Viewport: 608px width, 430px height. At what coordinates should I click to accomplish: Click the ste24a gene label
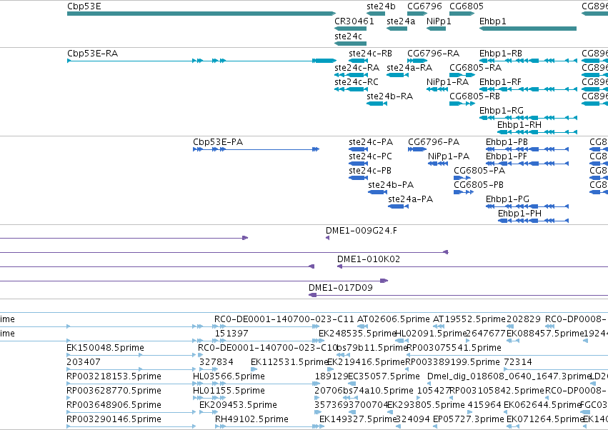(x=401, y=21)
